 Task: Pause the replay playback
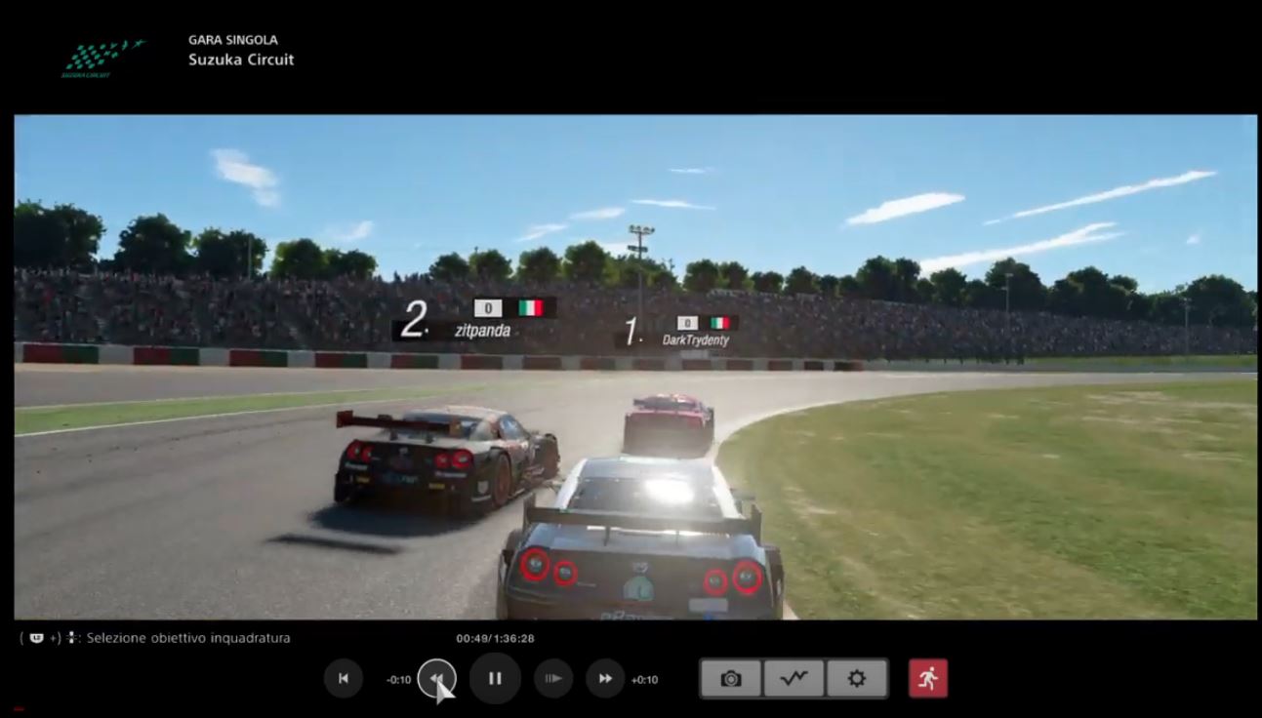(495, 679)
